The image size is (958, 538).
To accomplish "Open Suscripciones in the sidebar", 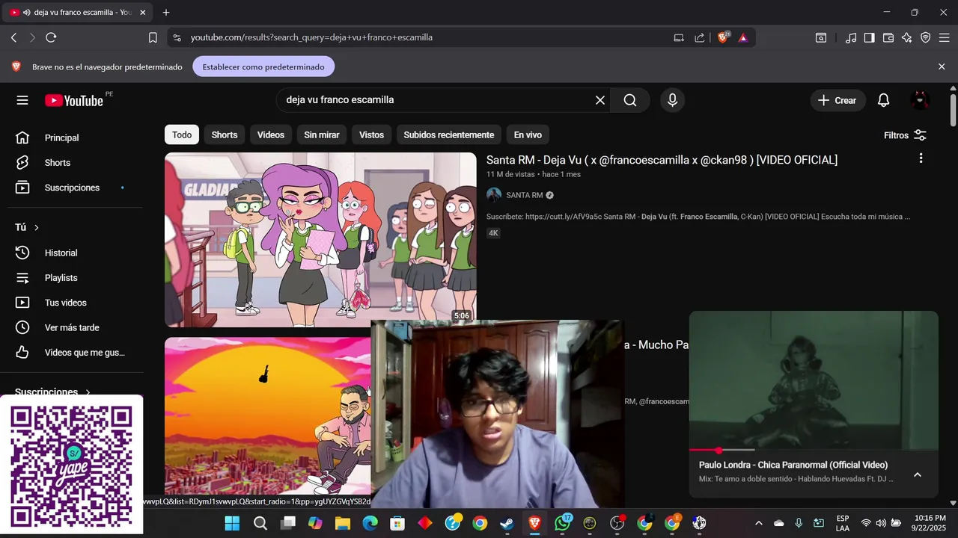I will click(x=72, y=188).
